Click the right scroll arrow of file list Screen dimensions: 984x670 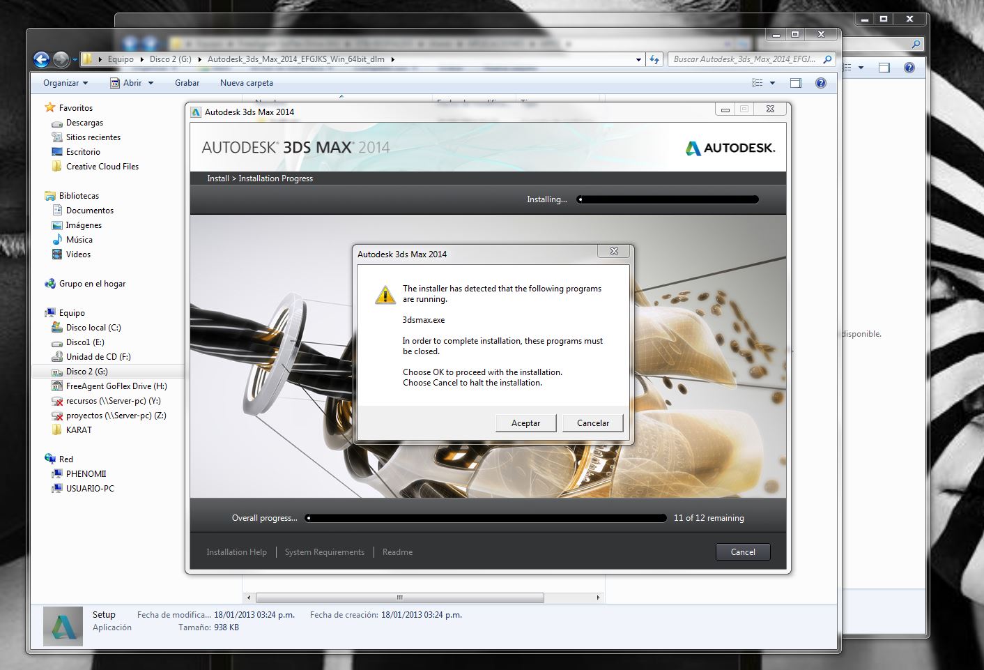click(598, 597)
